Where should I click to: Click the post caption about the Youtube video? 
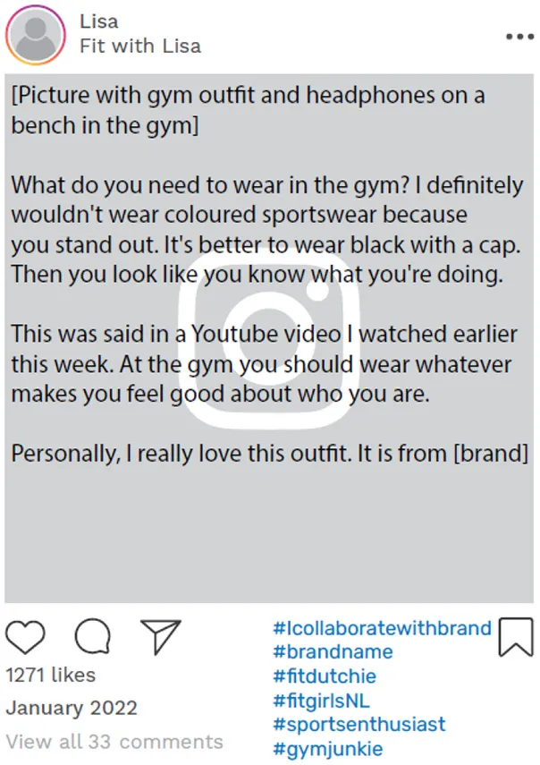(x=261, y=364)
